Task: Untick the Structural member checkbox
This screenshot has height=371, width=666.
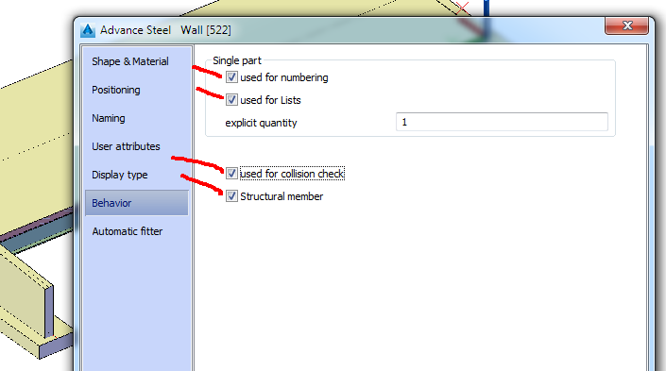Action: click(x=231, y=196)
